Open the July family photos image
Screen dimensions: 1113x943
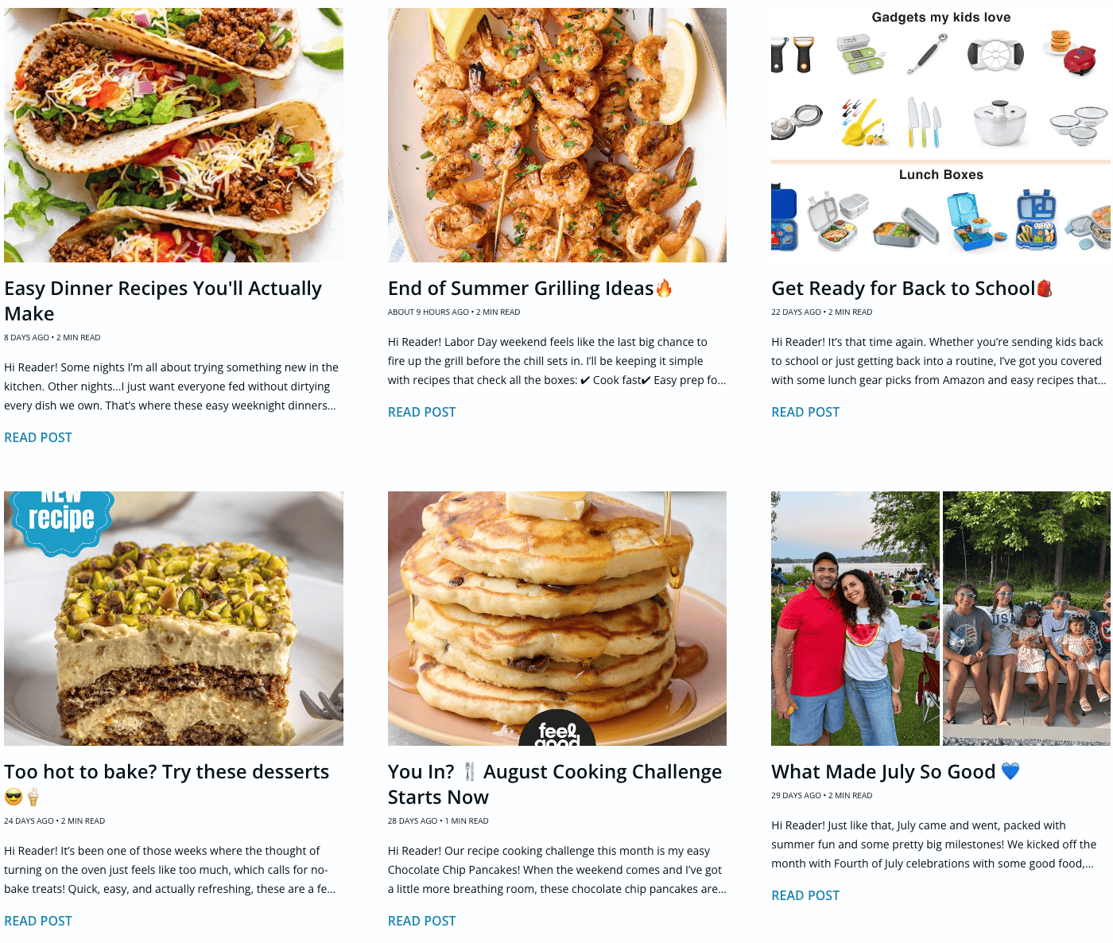[x=940, y=619]
